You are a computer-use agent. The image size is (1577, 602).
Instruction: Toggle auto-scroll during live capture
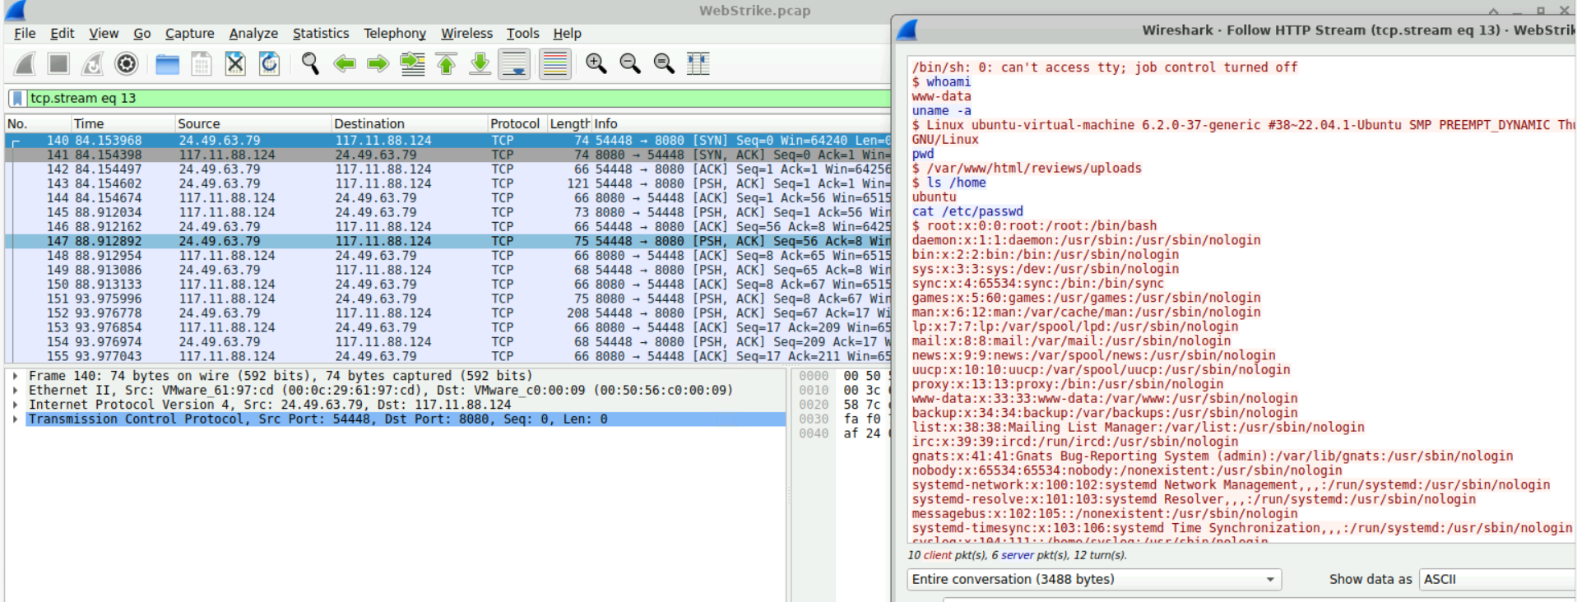pyautogui.click(x=514, y=63)
